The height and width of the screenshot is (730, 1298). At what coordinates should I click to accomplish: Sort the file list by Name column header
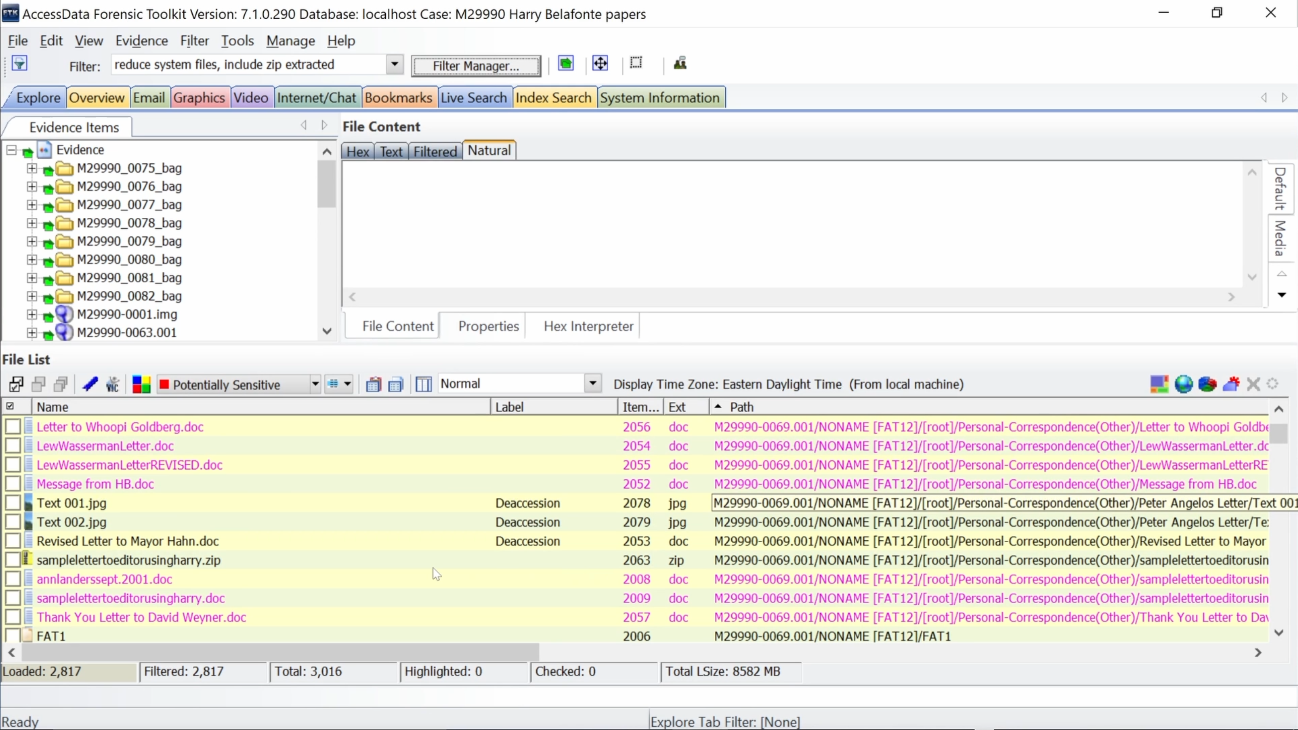[260, 407]
